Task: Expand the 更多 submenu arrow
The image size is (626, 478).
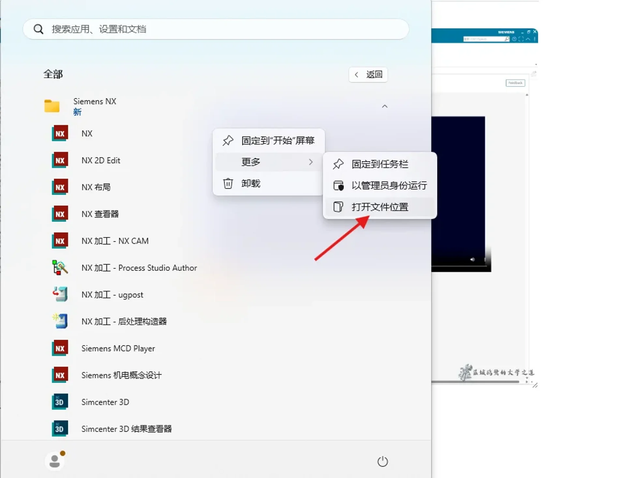Action: [310, 162]
